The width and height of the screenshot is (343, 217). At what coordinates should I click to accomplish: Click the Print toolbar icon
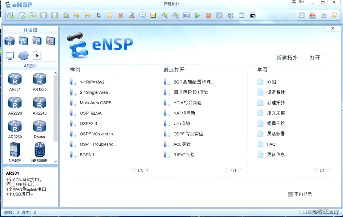(x=66, y=15)
